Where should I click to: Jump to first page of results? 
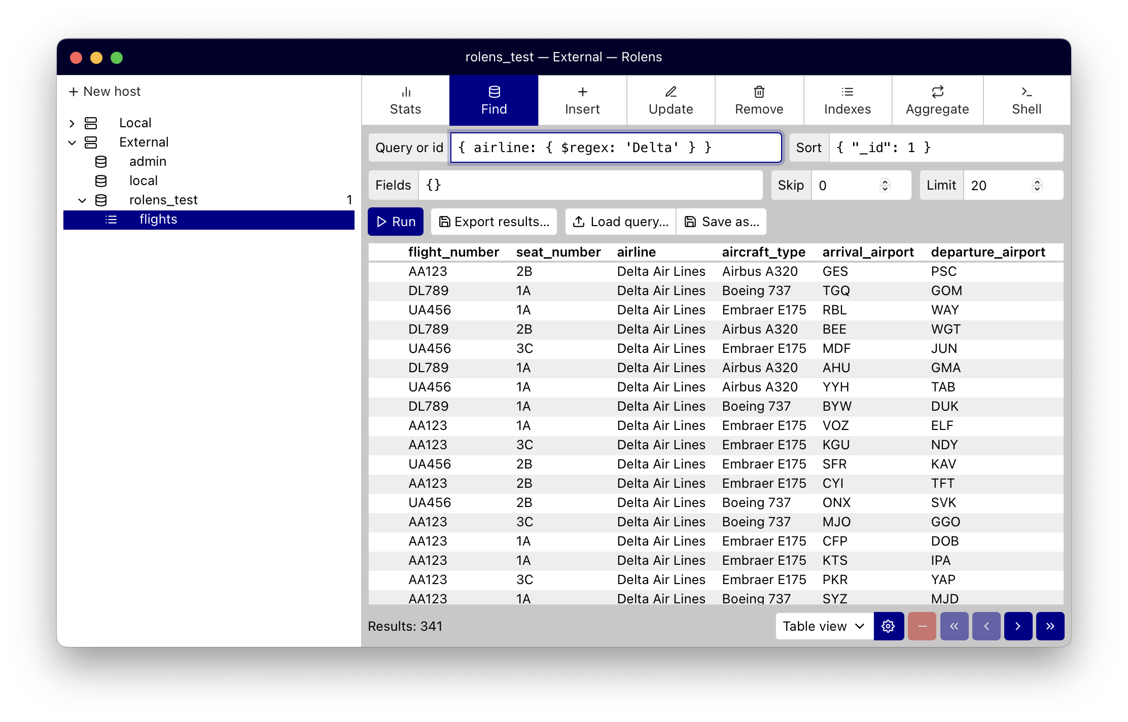point(954,626)
